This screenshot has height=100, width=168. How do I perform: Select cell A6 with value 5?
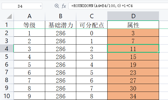coord(29,64)
